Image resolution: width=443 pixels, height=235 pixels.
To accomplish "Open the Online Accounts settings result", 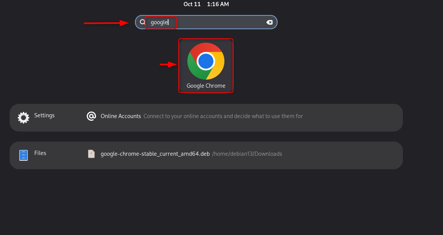I will (121, 116).
